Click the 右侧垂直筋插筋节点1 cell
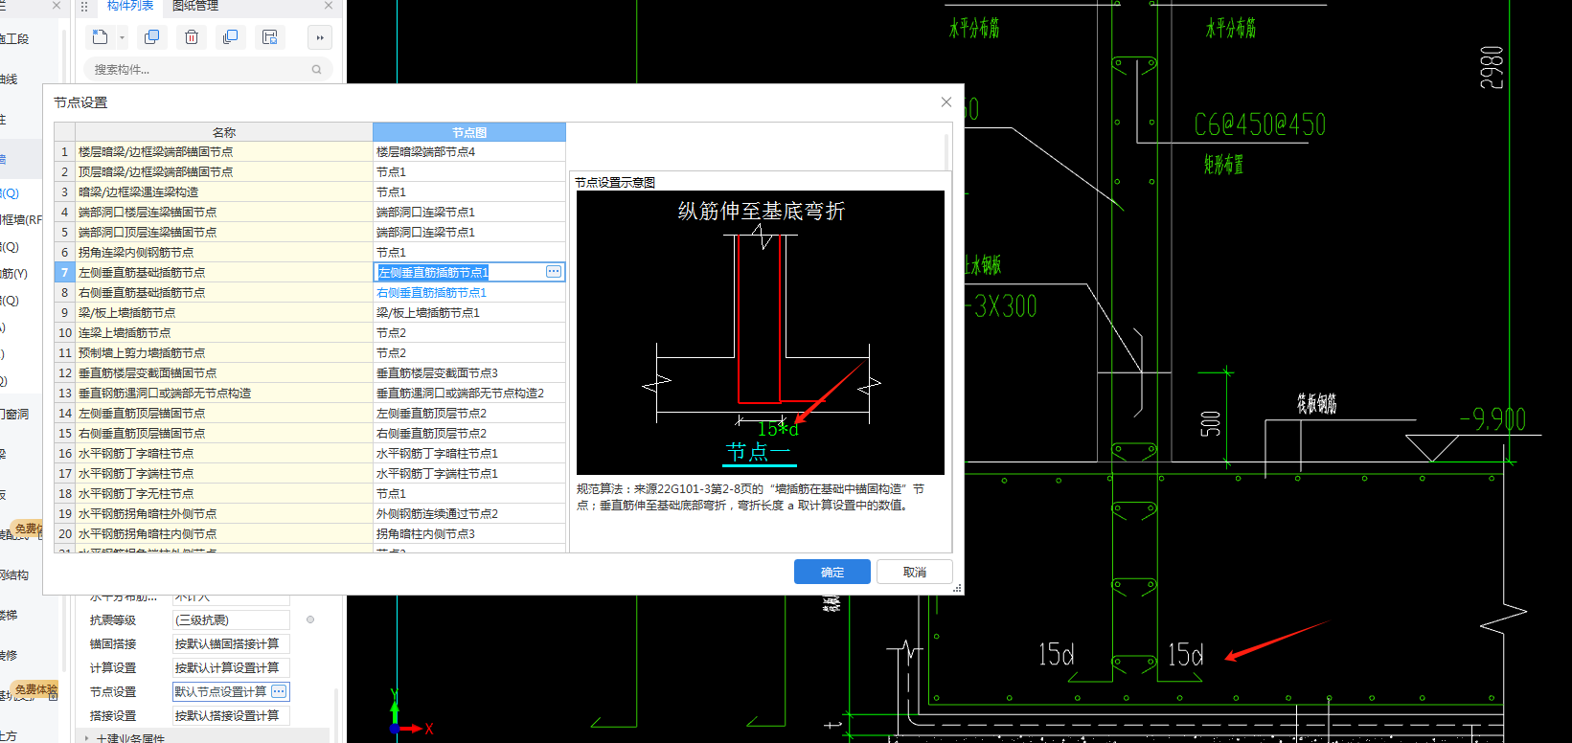1572x743 pixels. pyautogui.click(x=469, y=292)
